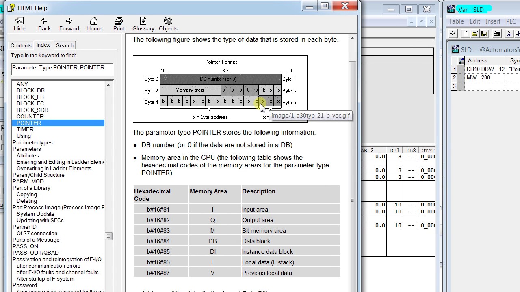The height and width of the screenshot is (292, 520).
Task: Open the Search tab
Action: 65,46
